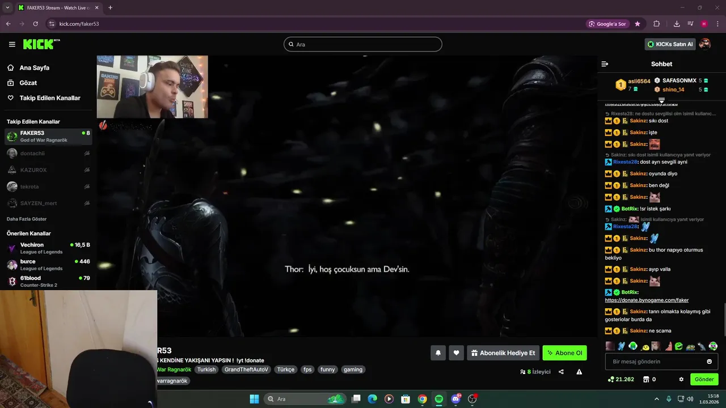Click Gönder send button

tap(704, 379)
